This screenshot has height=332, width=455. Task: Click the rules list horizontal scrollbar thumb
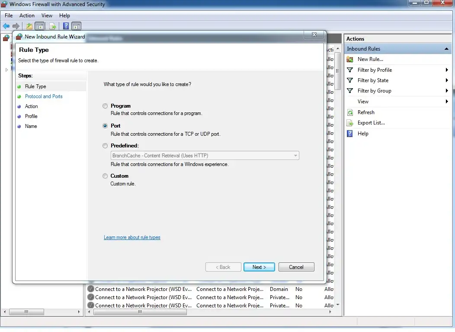tap(140, 312)
